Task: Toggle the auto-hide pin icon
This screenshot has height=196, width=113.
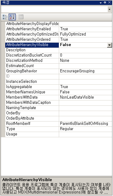Action: (x=105, y=2)
